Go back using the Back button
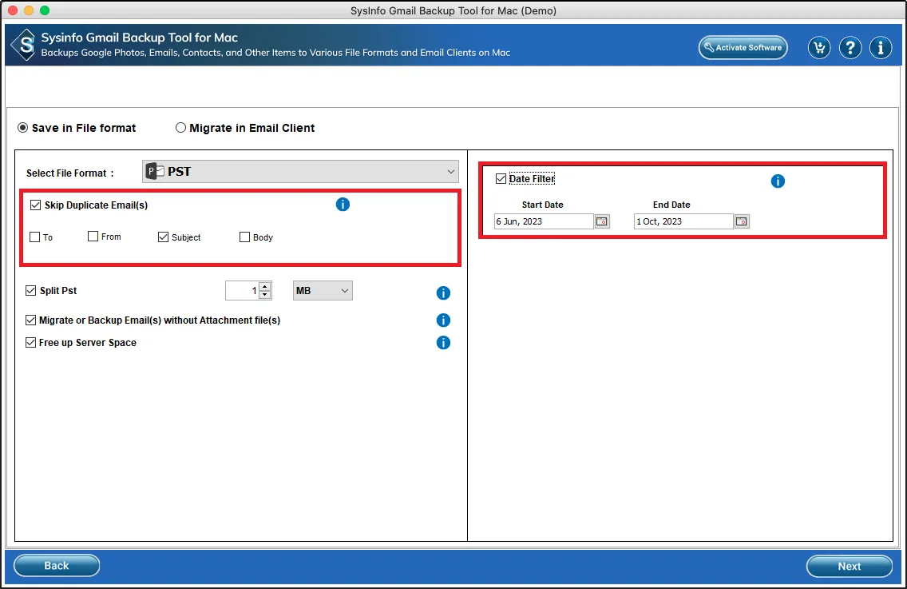Screen dimensions: 907x589 click(57, 566)
